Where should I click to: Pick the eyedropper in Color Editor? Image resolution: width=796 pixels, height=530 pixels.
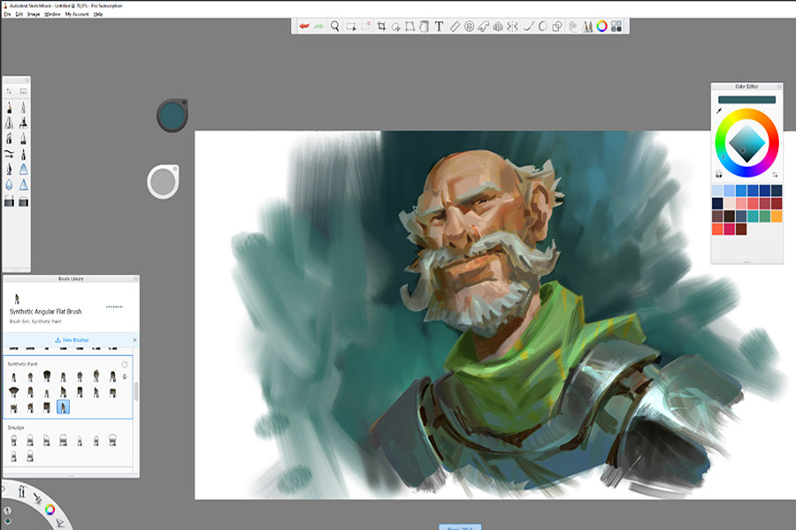coord(719,110)
